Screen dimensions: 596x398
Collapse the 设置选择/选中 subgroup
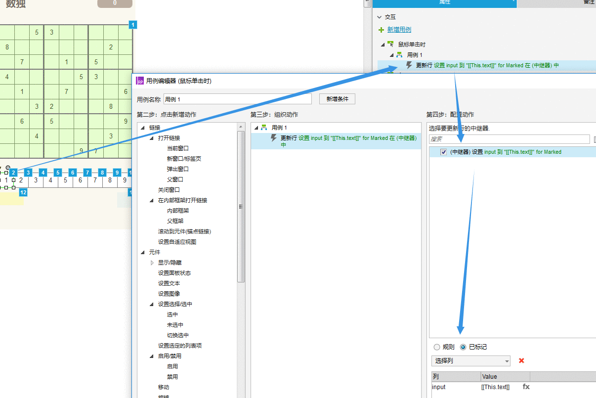click(x=152, y=304)
